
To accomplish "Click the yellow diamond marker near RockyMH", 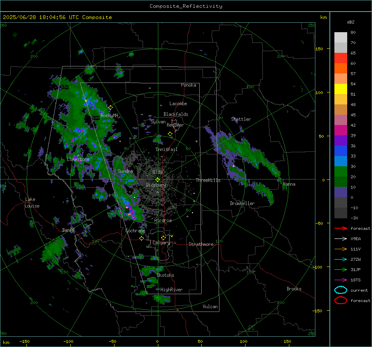I will 110,108.
